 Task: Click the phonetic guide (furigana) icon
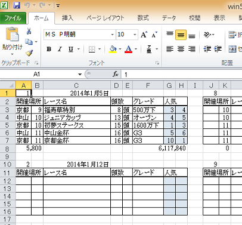(149, 49)
